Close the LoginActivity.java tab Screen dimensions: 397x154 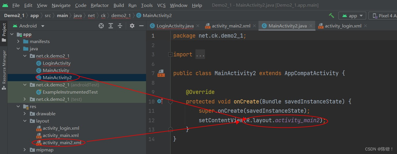coord(198,26)
